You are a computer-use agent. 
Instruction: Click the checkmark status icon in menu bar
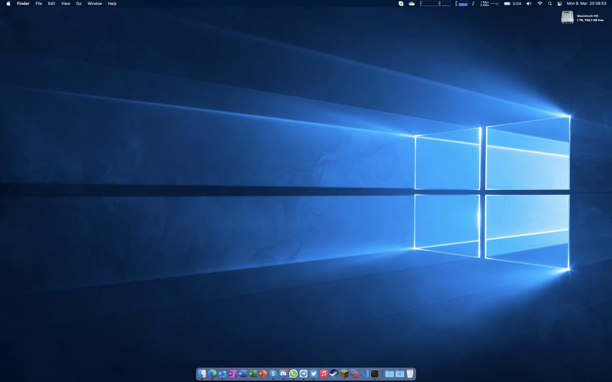401,4
